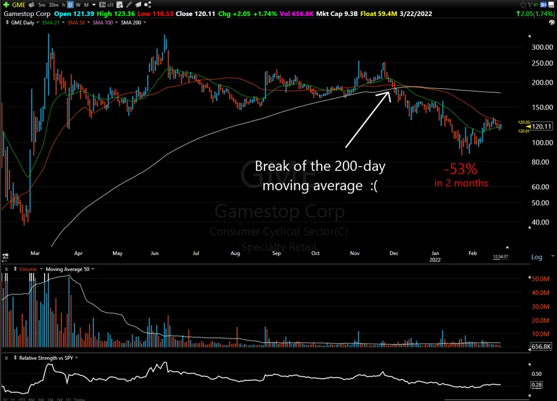Switch to the Monthly (M) timeframe
The width and height of the screenshot is (557, 401).
click(x=86, y=5)
